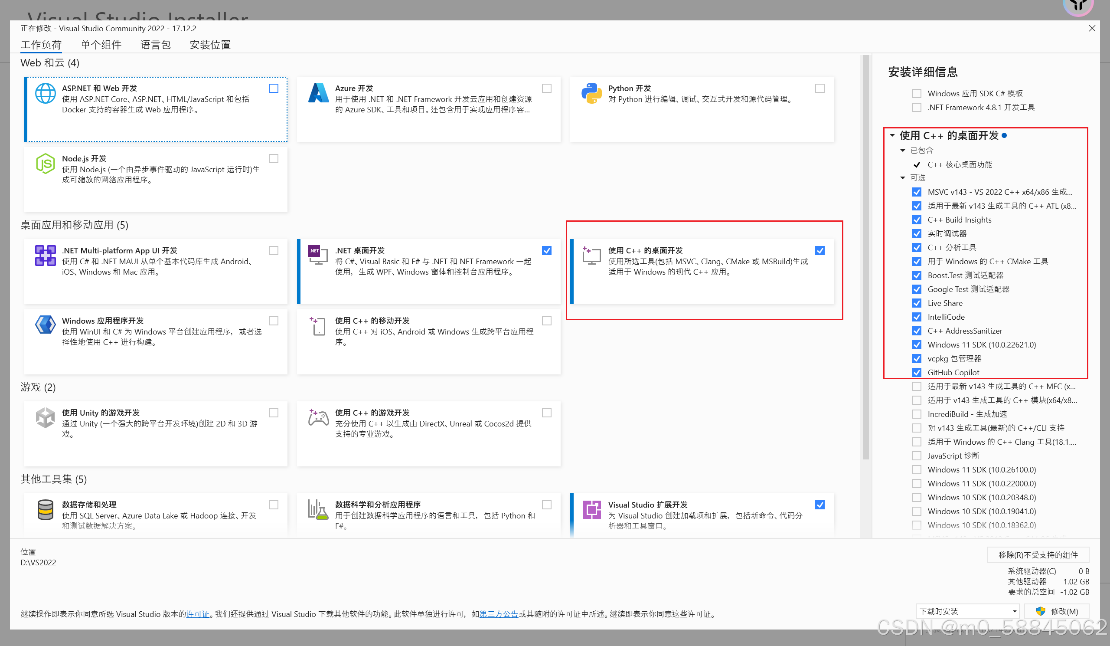1110x646 pixels.
Task: Click the Python development logo icon
Action: click(591, 93)
